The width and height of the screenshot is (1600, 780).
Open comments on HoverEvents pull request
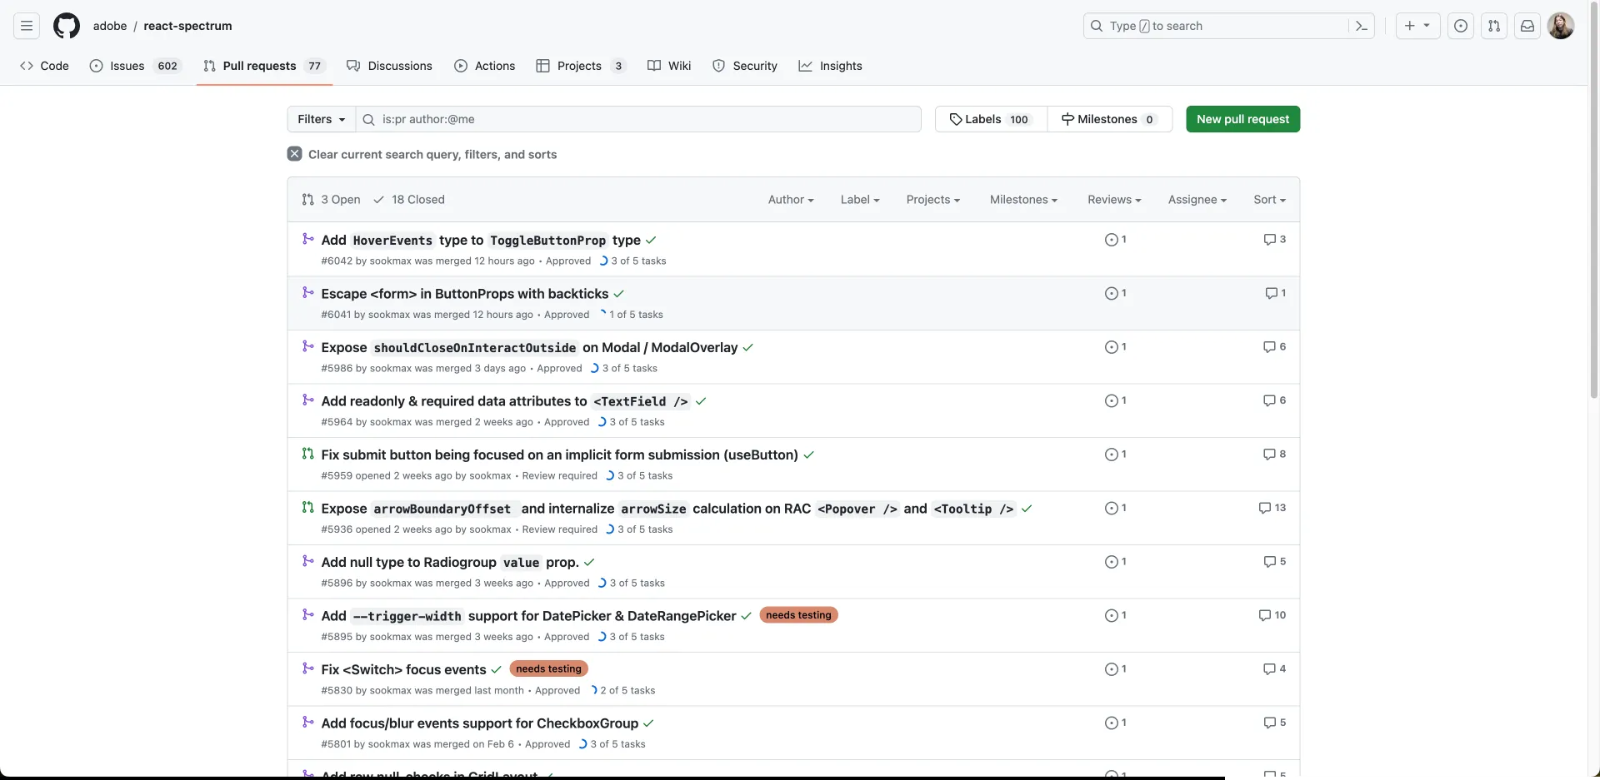click(1274, 240)
